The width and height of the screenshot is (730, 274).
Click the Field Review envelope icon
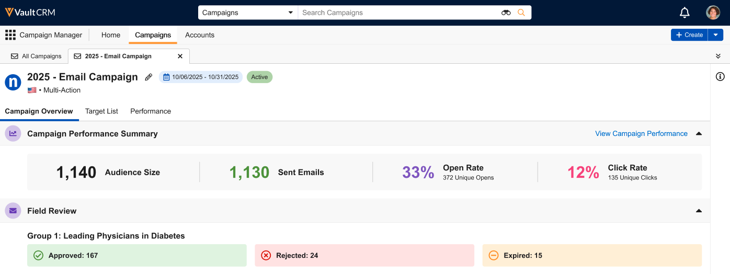13,211
